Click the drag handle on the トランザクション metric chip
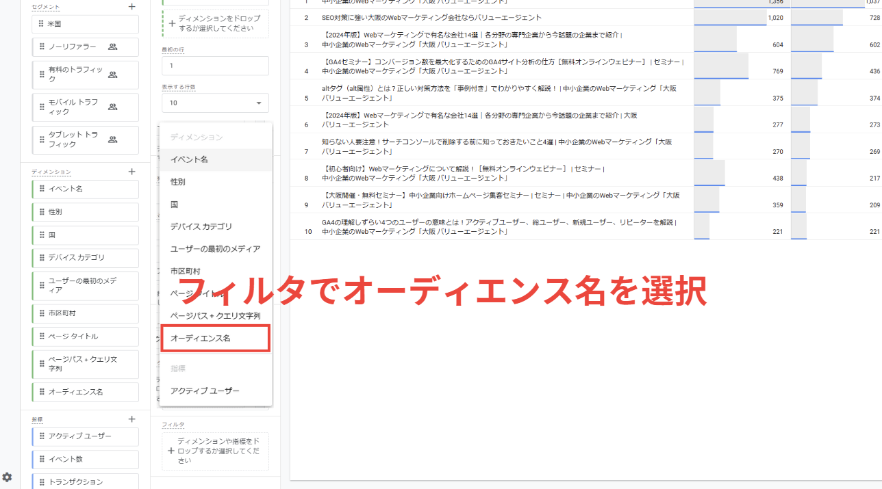This screenshot has height=489, width=882. pos(42,481)
